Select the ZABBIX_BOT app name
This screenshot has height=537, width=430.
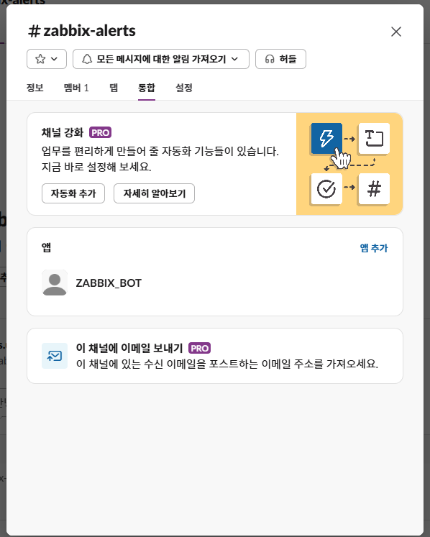pyautogui.click(x=109, y=283)
